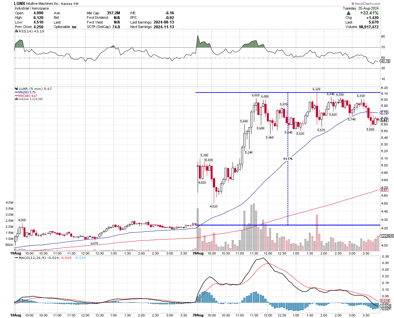Select the Mkt Cap value 357.2M
394x318 pixels.
(113, 13)
